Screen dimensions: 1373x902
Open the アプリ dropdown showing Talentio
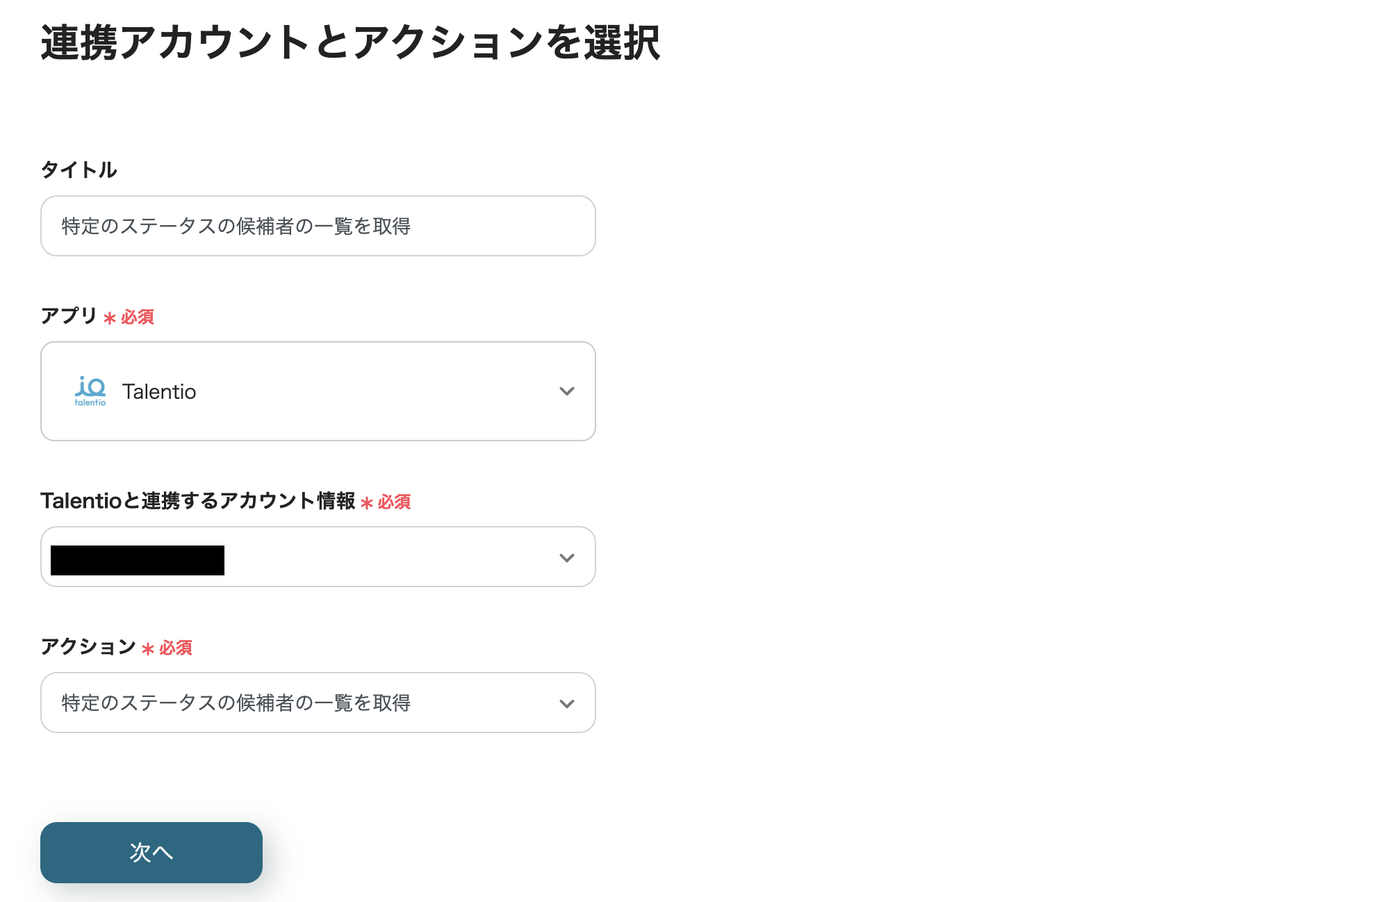318,391
